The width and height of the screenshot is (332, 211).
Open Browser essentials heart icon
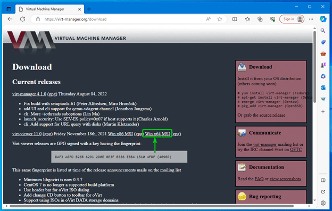point(272,19)
